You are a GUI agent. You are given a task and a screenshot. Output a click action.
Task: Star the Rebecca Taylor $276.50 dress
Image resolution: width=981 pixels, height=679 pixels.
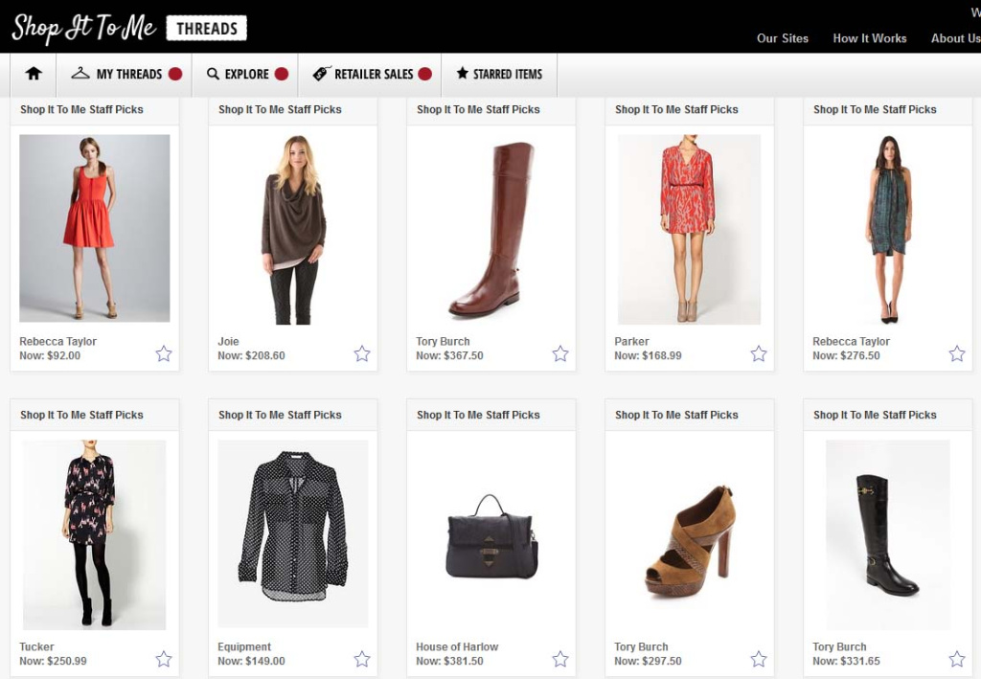957,354
